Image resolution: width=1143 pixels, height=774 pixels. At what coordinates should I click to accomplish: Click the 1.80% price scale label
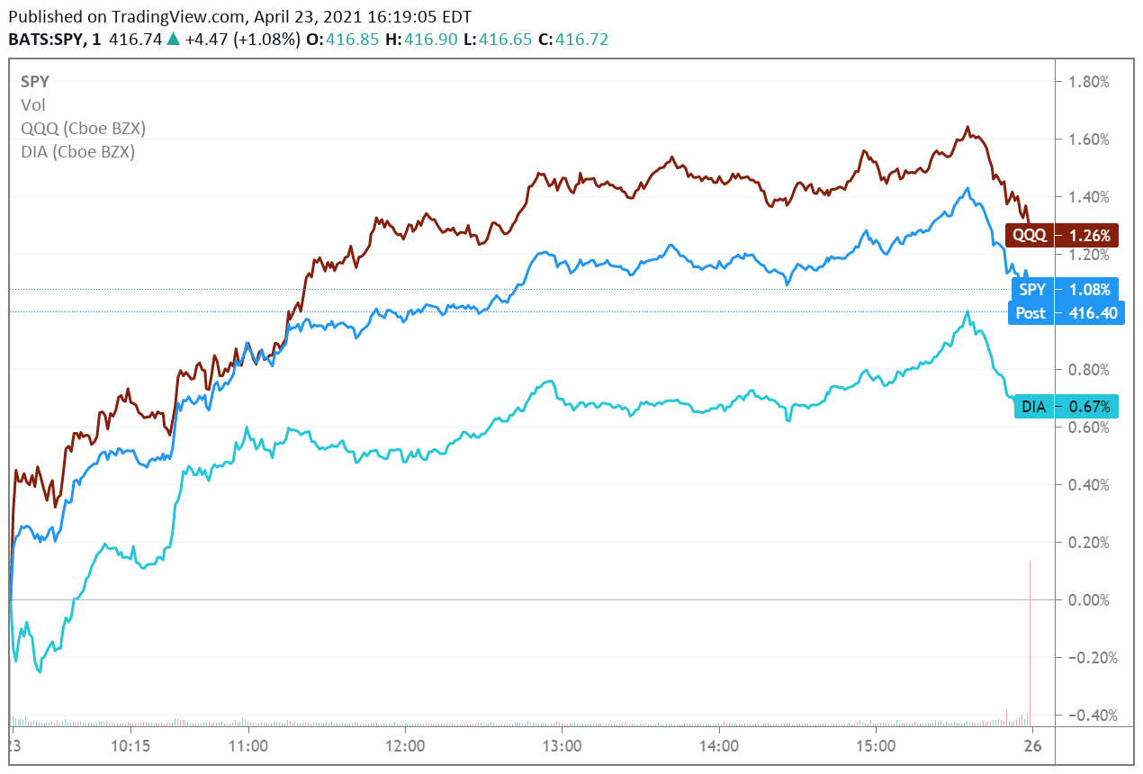click(x=1088, y=82)
